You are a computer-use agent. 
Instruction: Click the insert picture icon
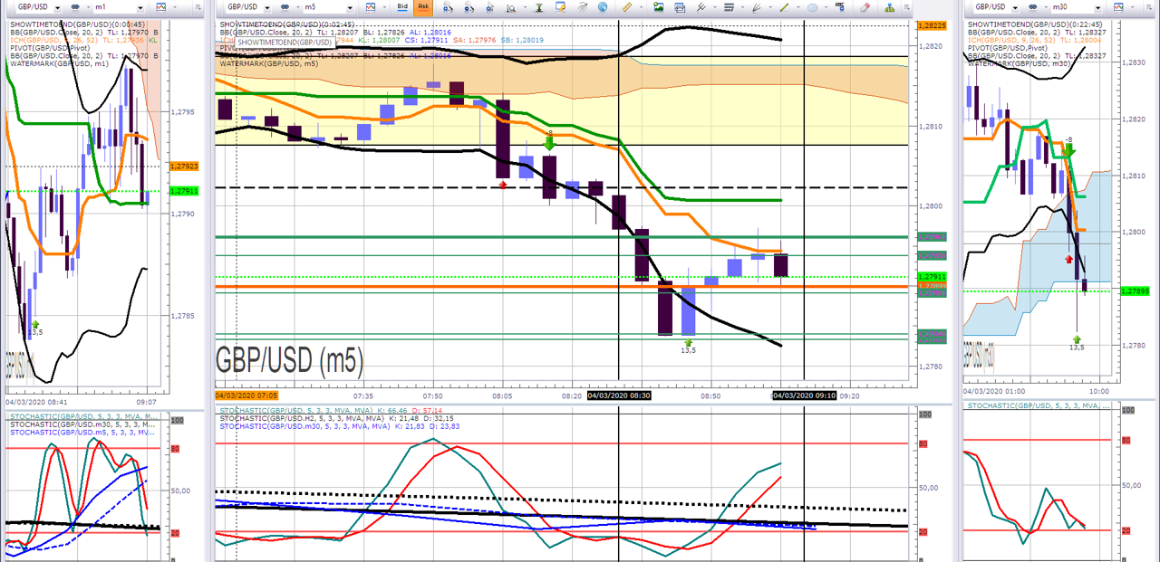[658, 6]
